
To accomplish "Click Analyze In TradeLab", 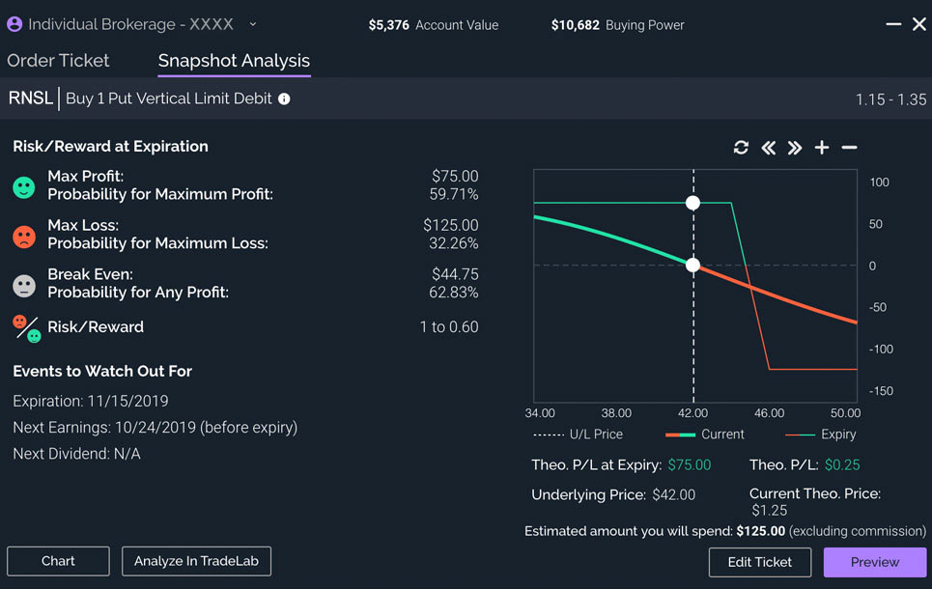I will [x=196, y=561].
